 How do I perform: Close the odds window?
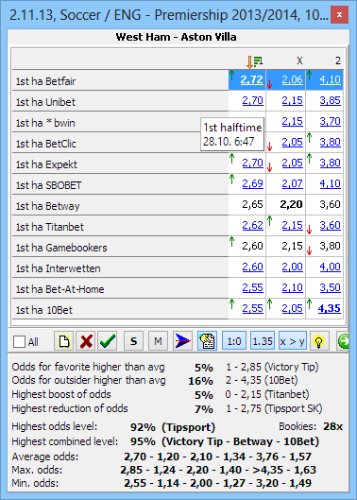pyautogui.click(x=339, y=15)
